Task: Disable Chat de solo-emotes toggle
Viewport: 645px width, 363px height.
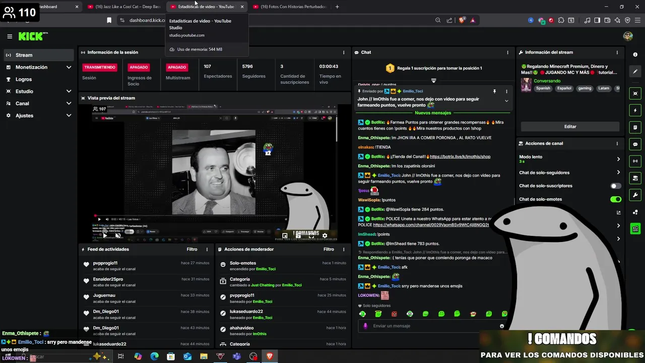Action: tap(615, 199)
